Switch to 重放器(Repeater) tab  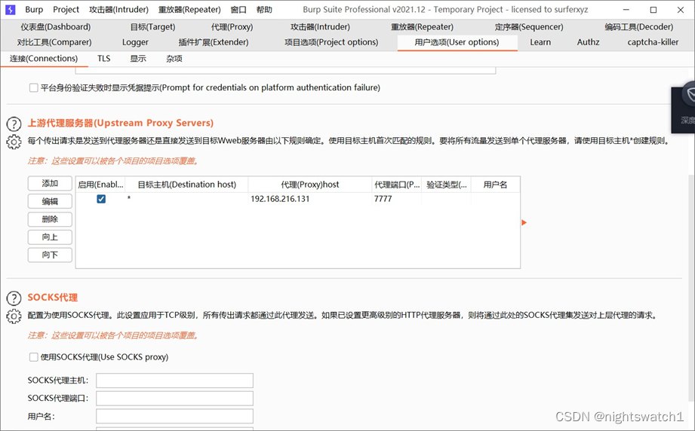click(422, 27)
